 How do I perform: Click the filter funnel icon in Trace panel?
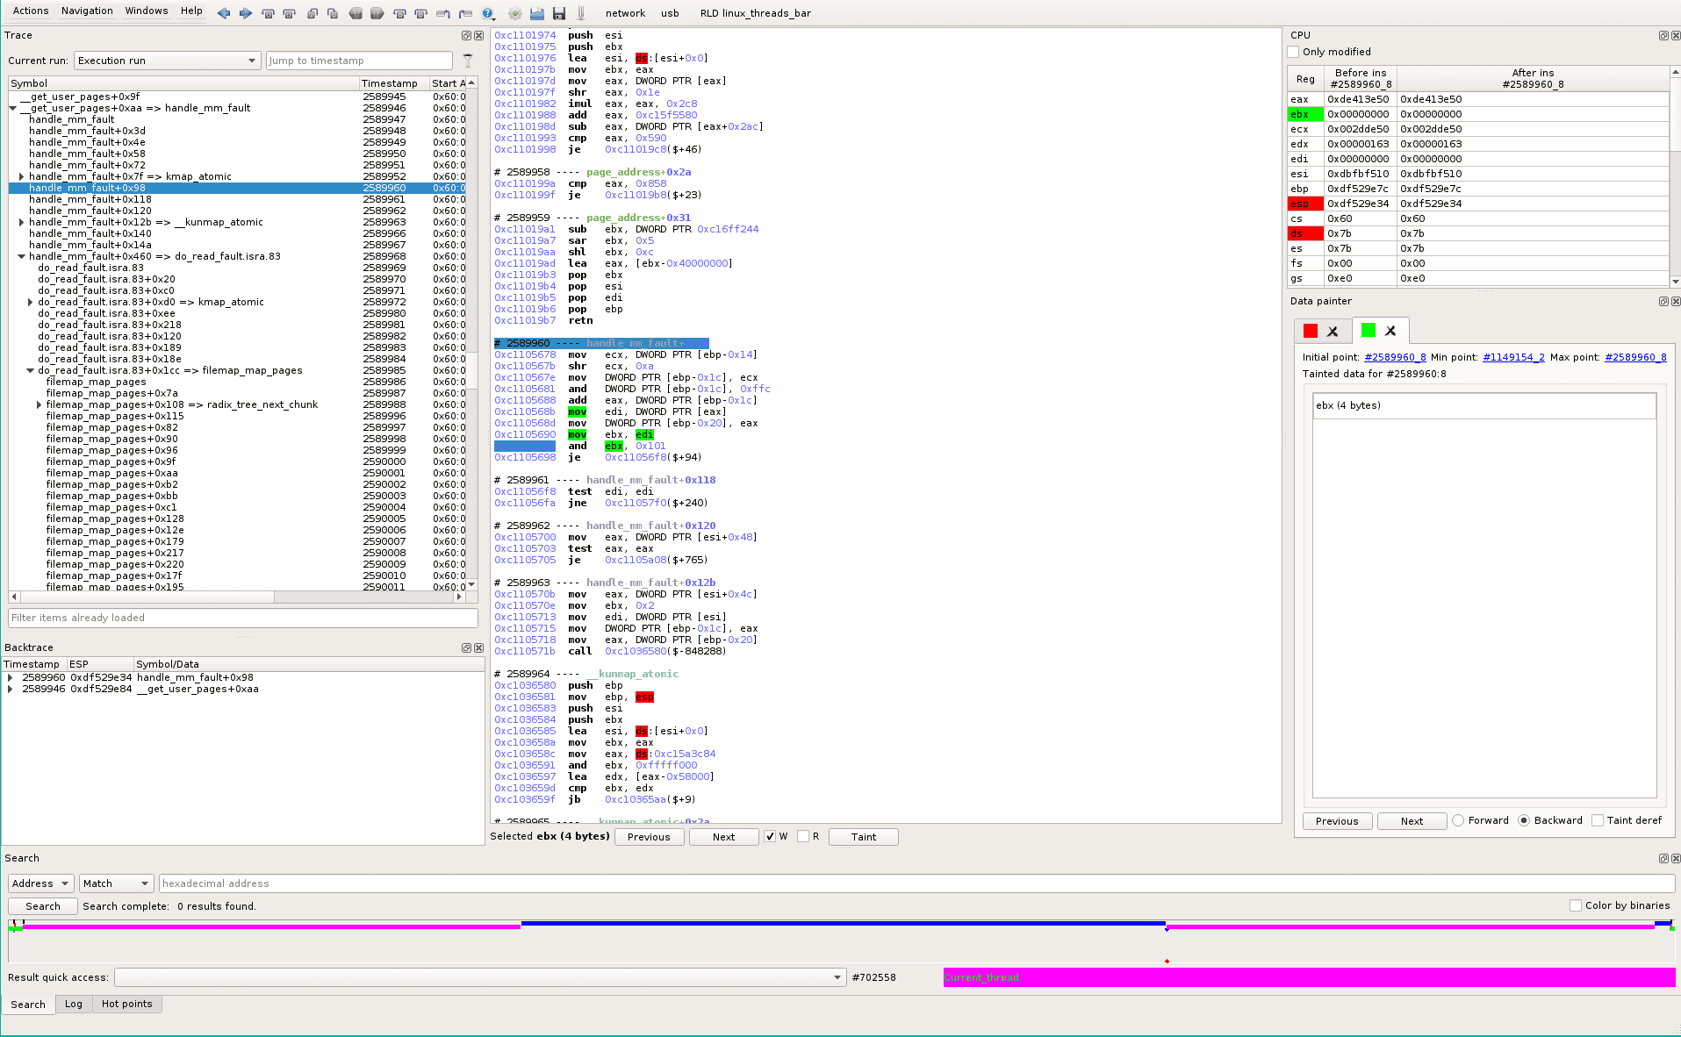468,60
